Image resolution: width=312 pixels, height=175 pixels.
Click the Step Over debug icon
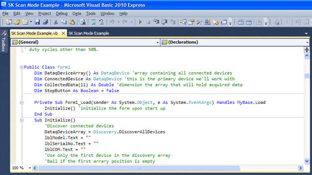point(165,22)
